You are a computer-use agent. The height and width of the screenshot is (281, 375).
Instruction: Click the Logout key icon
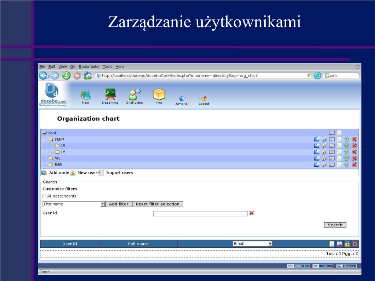point(204,98)
